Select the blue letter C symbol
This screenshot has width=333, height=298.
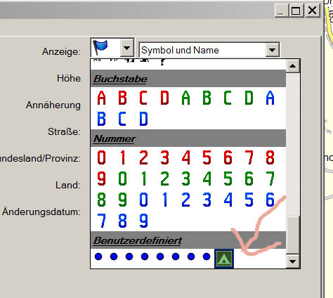click(122, 119)
